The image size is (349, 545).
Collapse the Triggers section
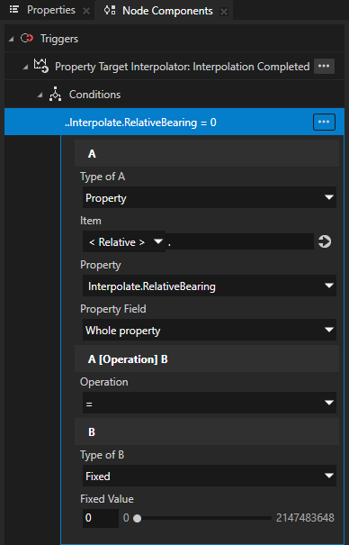coord(11,39)
